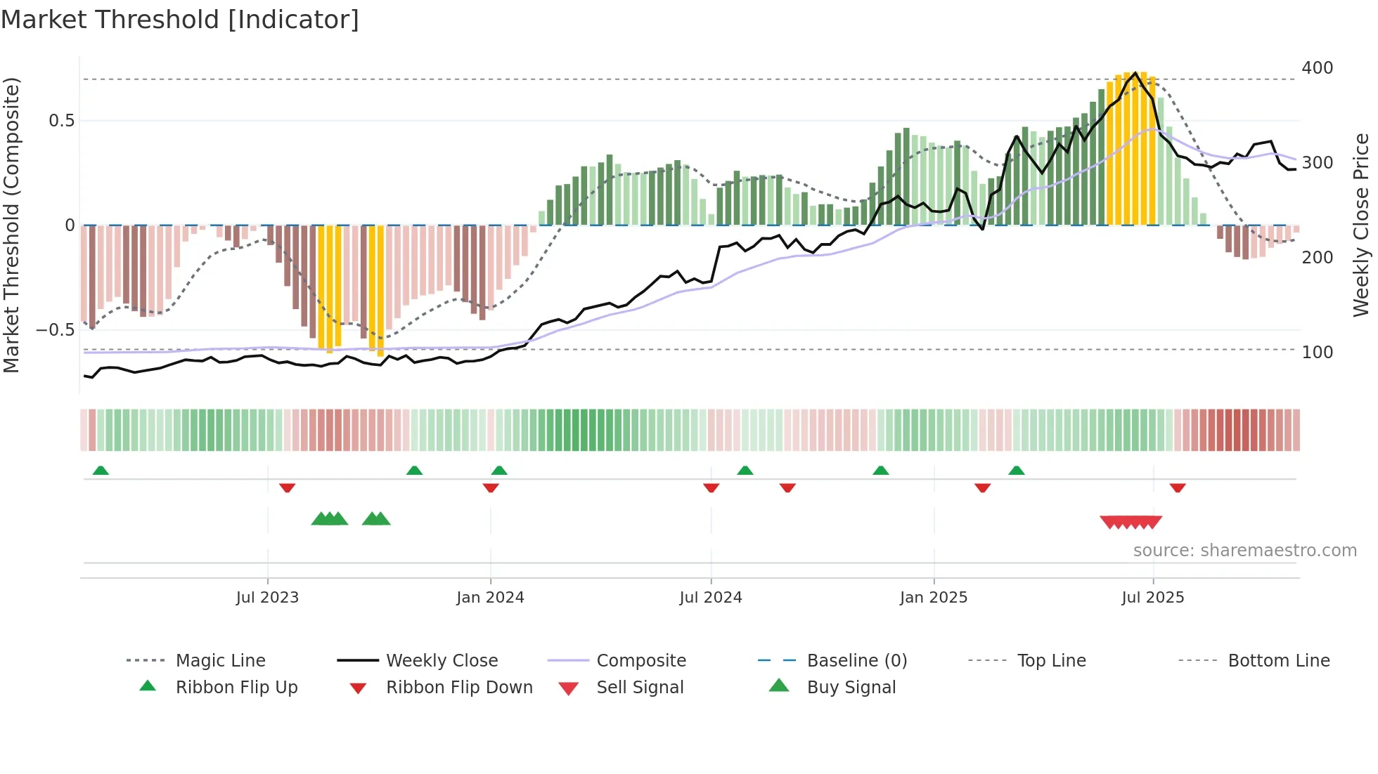Hide the Baseline (0) series via legend
1378x774 pixels.
[856, 660]
